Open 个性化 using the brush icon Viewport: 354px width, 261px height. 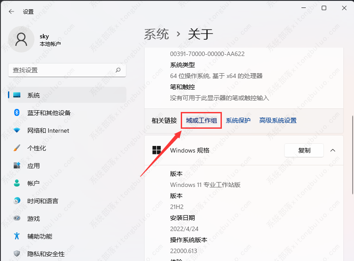pyautogui.click(x=16, y=148)
